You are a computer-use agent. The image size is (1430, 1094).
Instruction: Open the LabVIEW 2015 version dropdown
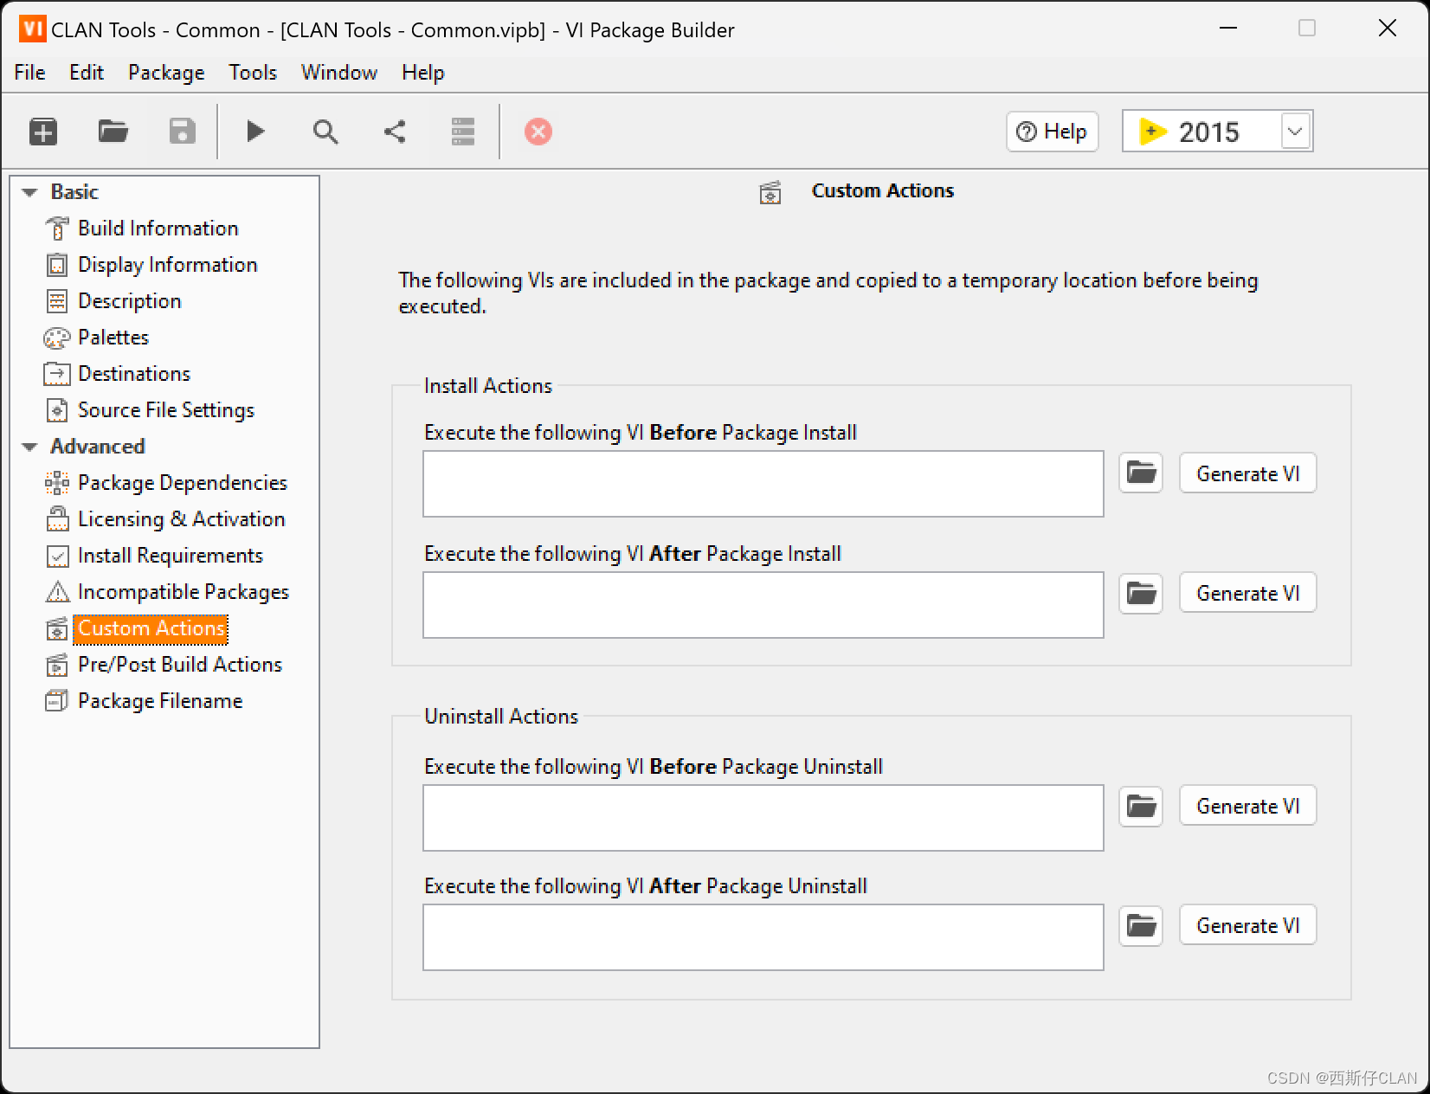(x=1295, y=132)
